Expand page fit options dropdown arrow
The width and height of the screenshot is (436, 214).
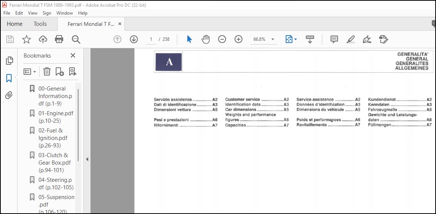click(x=295, y=39)
